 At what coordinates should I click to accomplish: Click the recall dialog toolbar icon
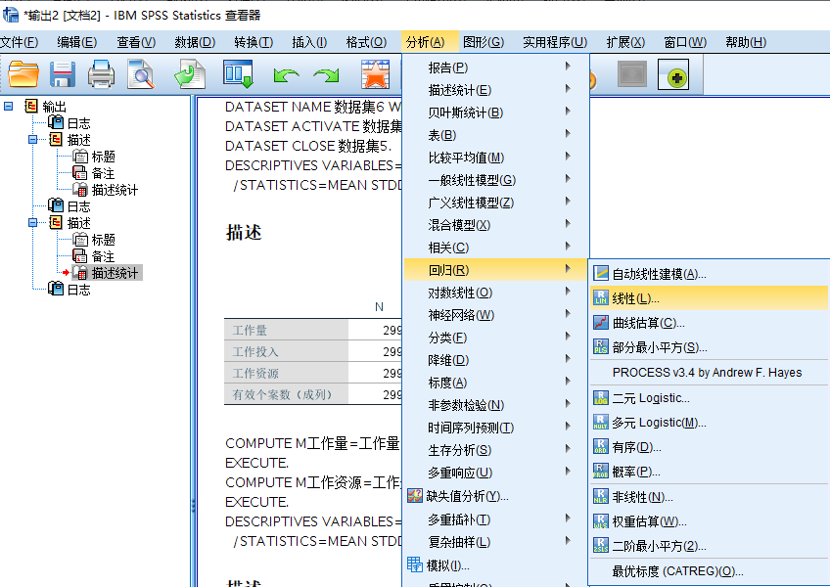click(238, 74)
